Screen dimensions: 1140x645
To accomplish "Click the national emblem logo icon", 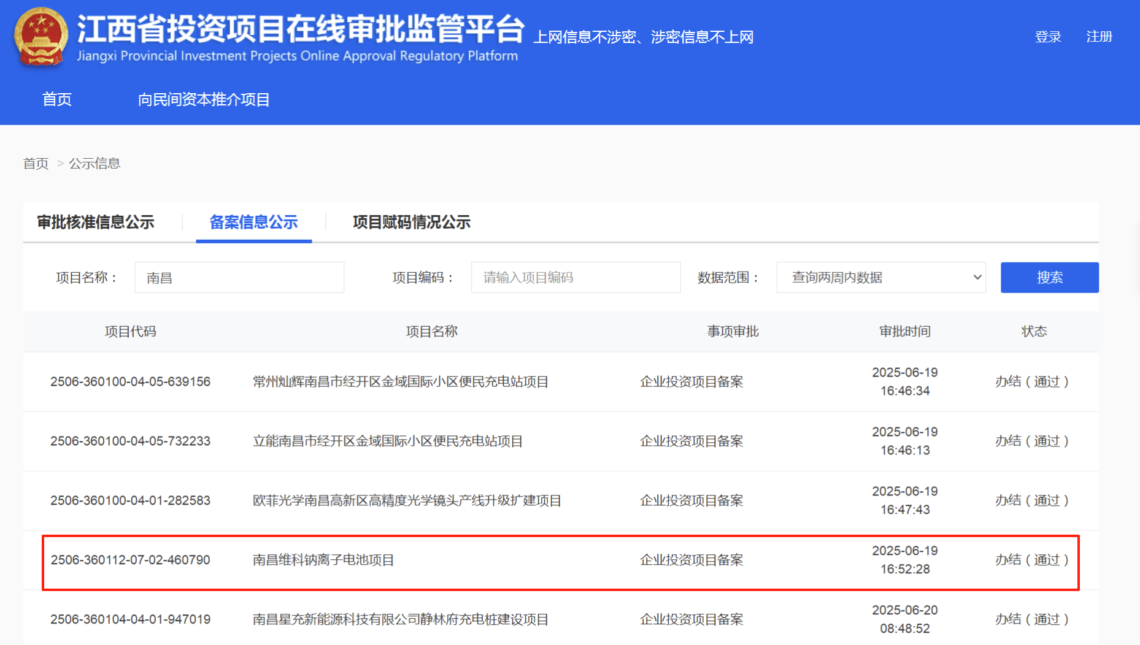I will click(40, 37).
